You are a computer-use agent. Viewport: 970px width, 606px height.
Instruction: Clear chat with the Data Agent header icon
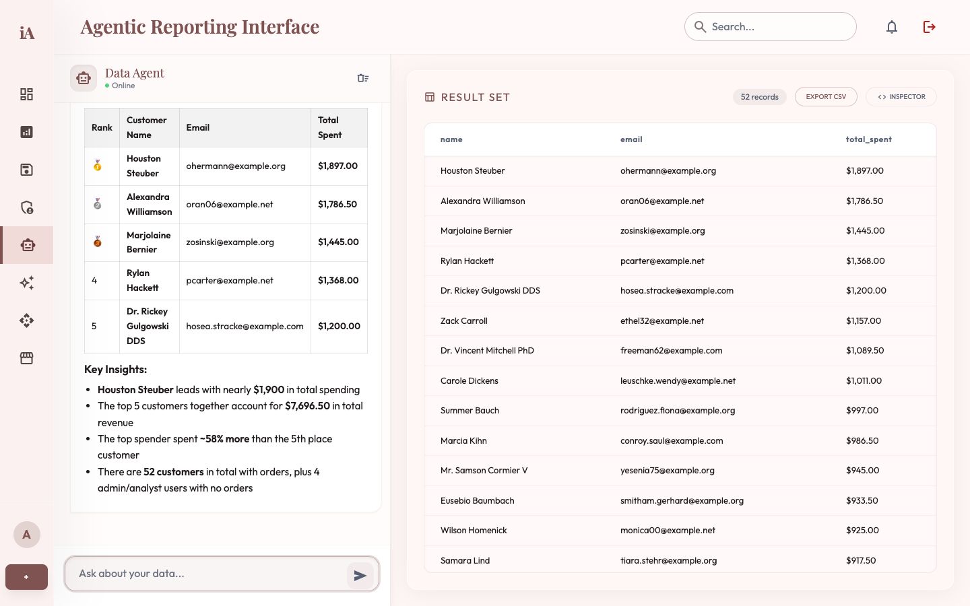pyautogui.click(x=363, y=78)
